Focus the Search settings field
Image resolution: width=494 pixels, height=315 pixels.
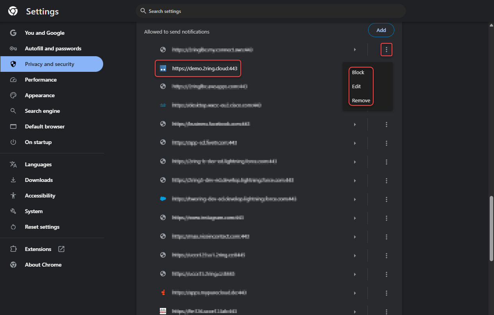pyautogui.click(x=270, y=11)
